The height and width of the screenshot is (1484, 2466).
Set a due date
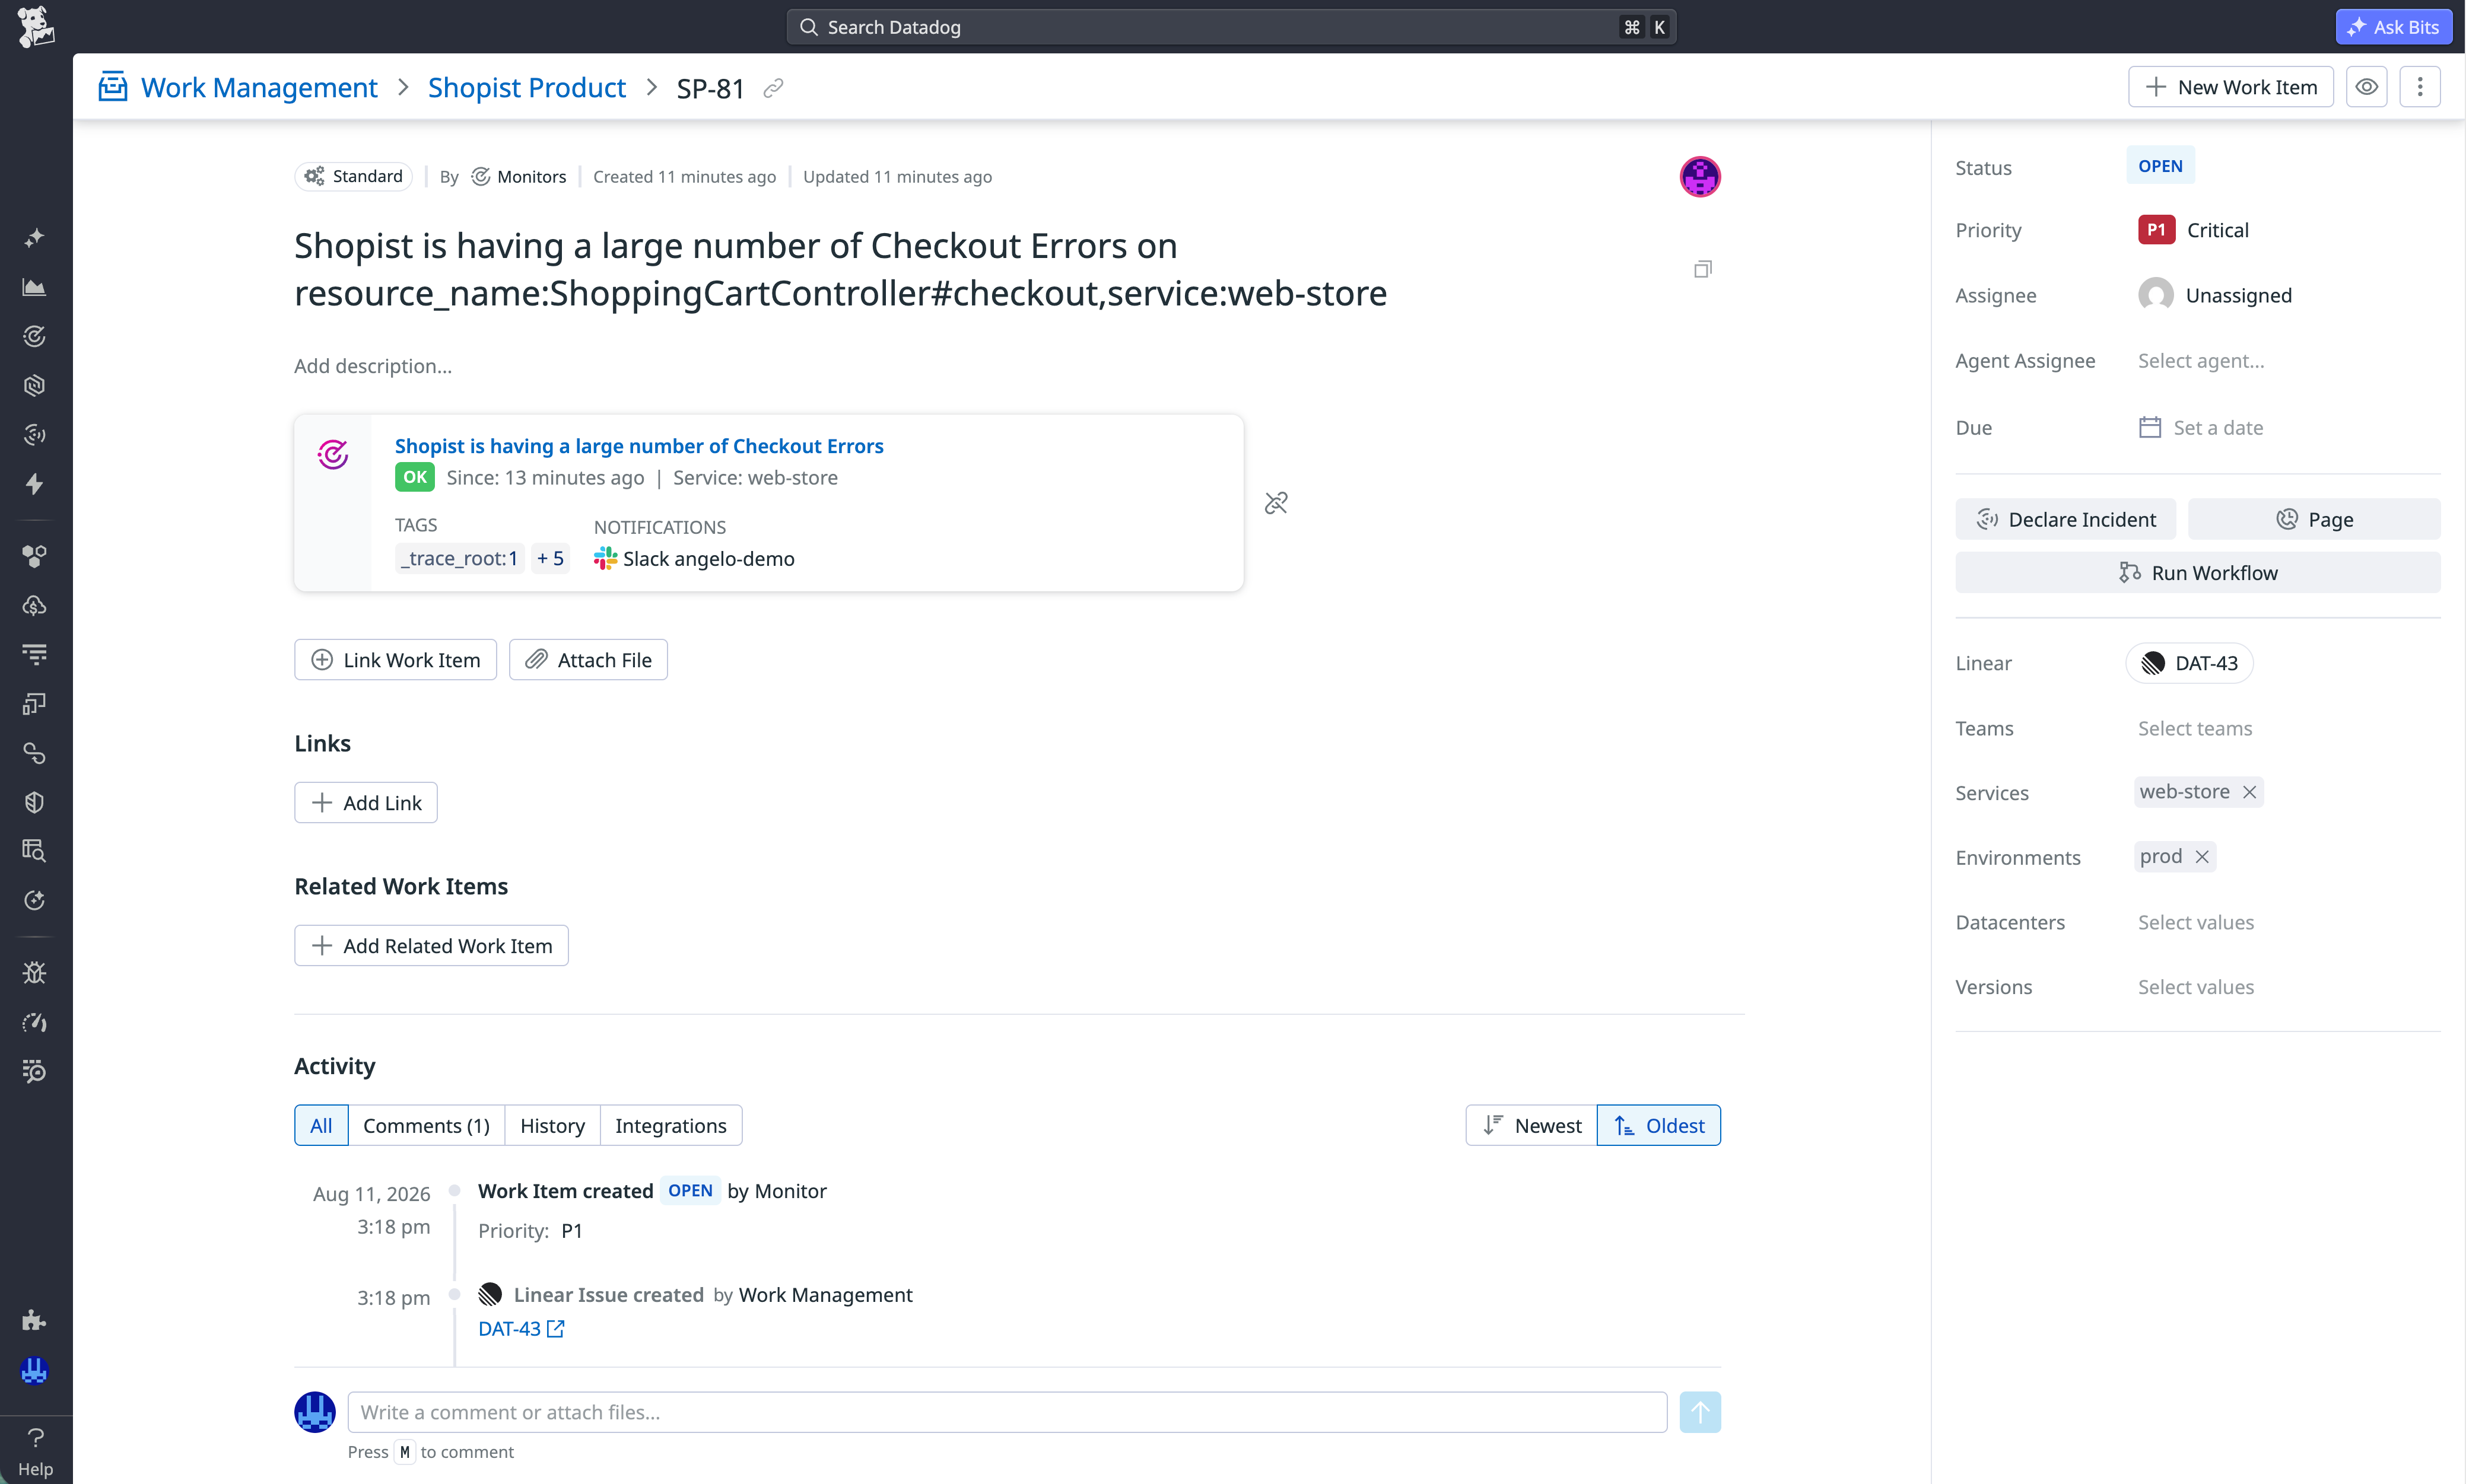point(2201,428)
